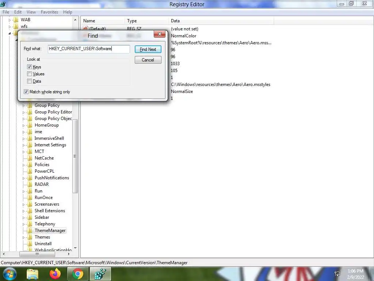Select the RADAR folder icon

click(x=30, y=184)
